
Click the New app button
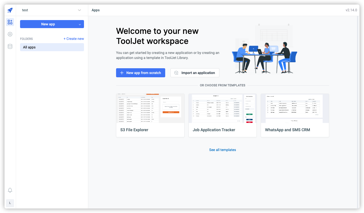click(x=48, y=24)
